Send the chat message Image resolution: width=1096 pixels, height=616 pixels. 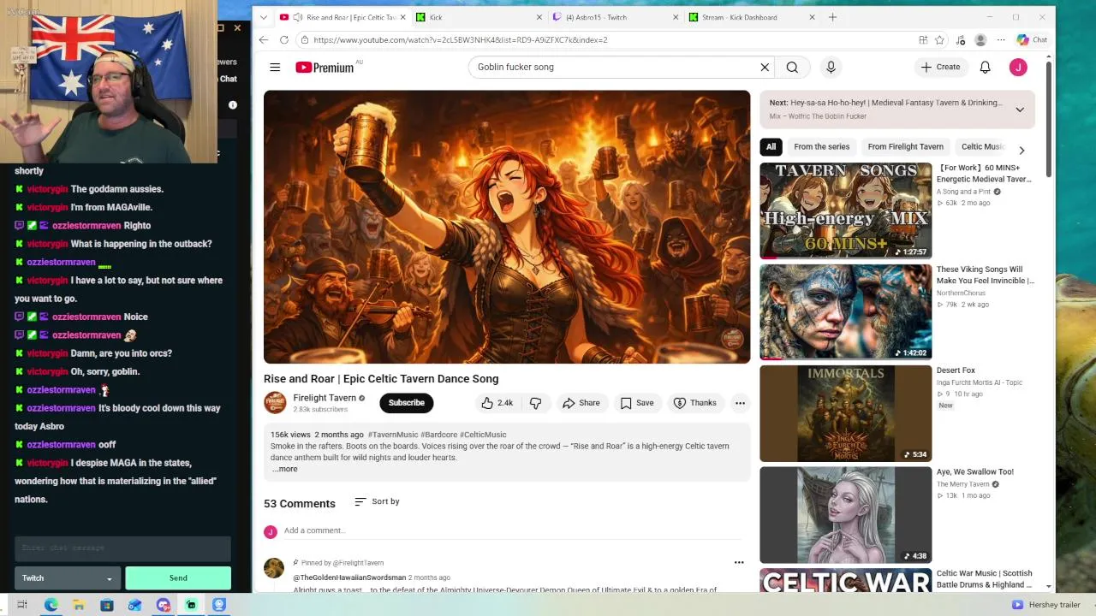(x=178, y=578)
